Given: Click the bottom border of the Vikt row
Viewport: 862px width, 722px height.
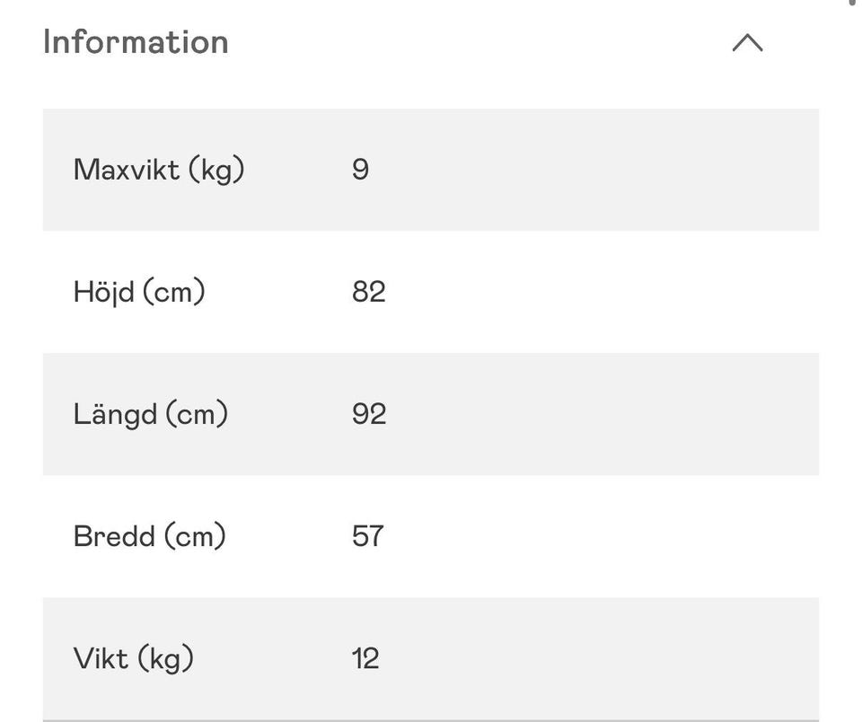Looking at the screenshot, I should 431,720.
